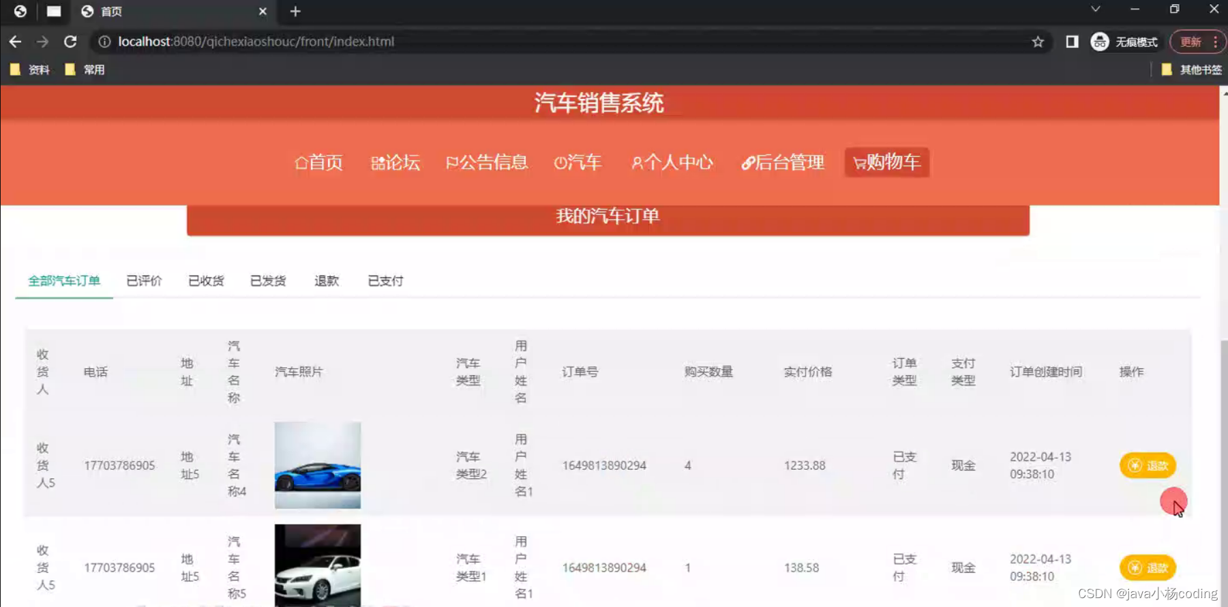Screen dimensions: 1228x607
Task: Open the 资料 bookmarks folder
Action: tap(30, 70)
